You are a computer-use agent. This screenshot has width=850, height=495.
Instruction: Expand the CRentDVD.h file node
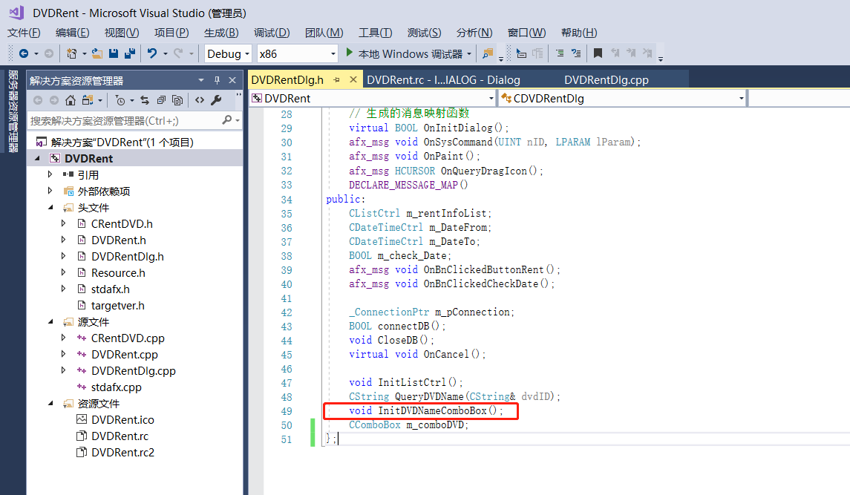tap(63, 223)
